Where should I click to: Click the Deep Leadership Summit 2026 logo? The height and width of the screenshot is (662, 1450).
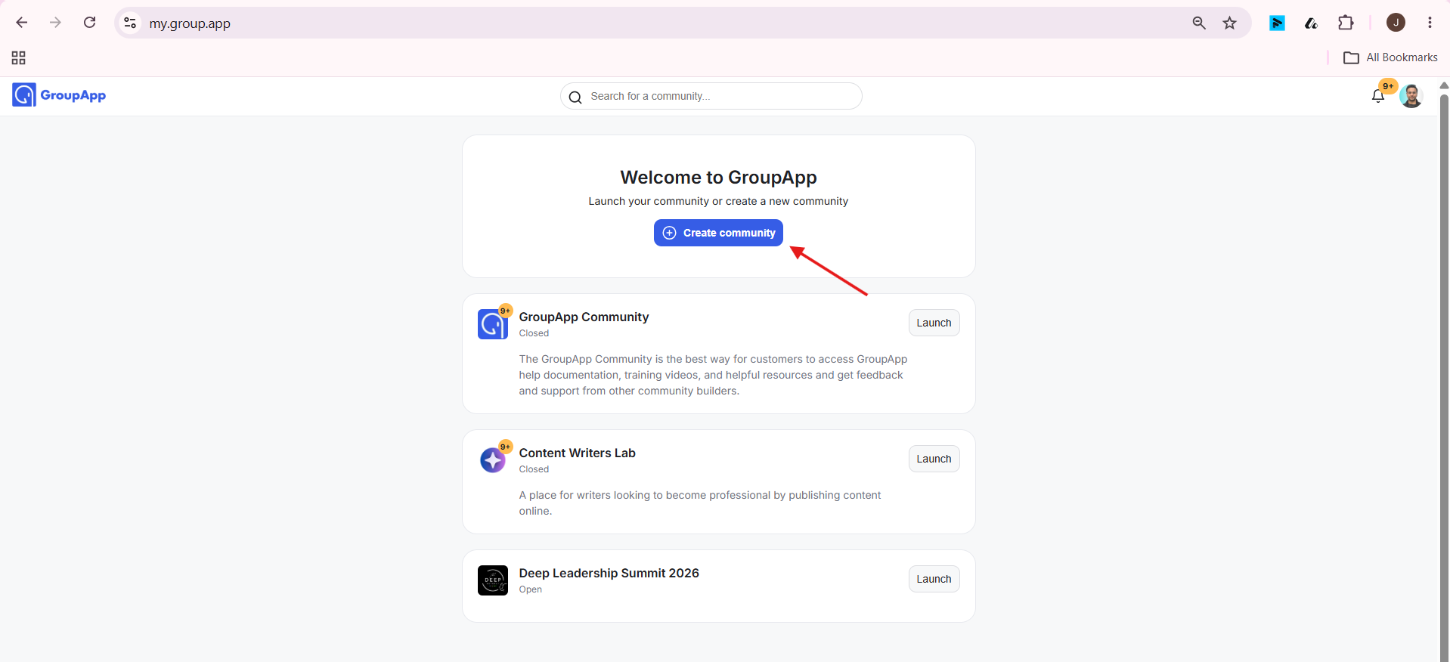coord(493,580)
